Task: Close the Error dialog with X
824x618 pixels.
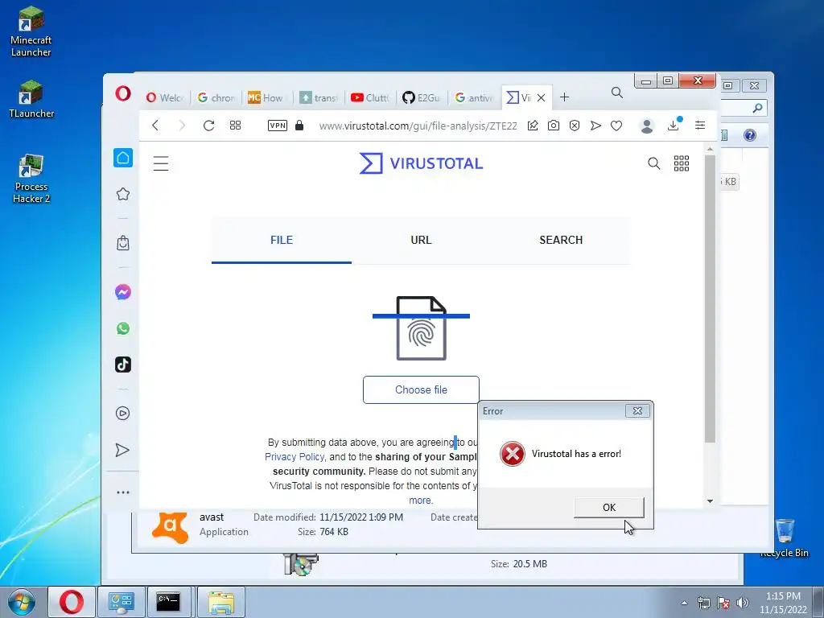Action: (x=637, y=411)
